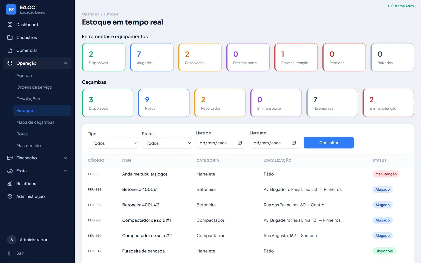Click the Livre até date field

point(275,143)
